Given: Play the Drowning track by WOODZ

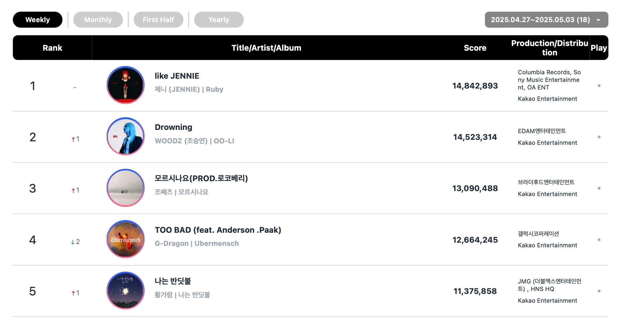Looking at the screenshot, I should point(599,137).
